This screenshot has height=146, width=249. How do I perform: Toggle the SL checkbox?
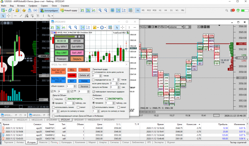point(52,91)
